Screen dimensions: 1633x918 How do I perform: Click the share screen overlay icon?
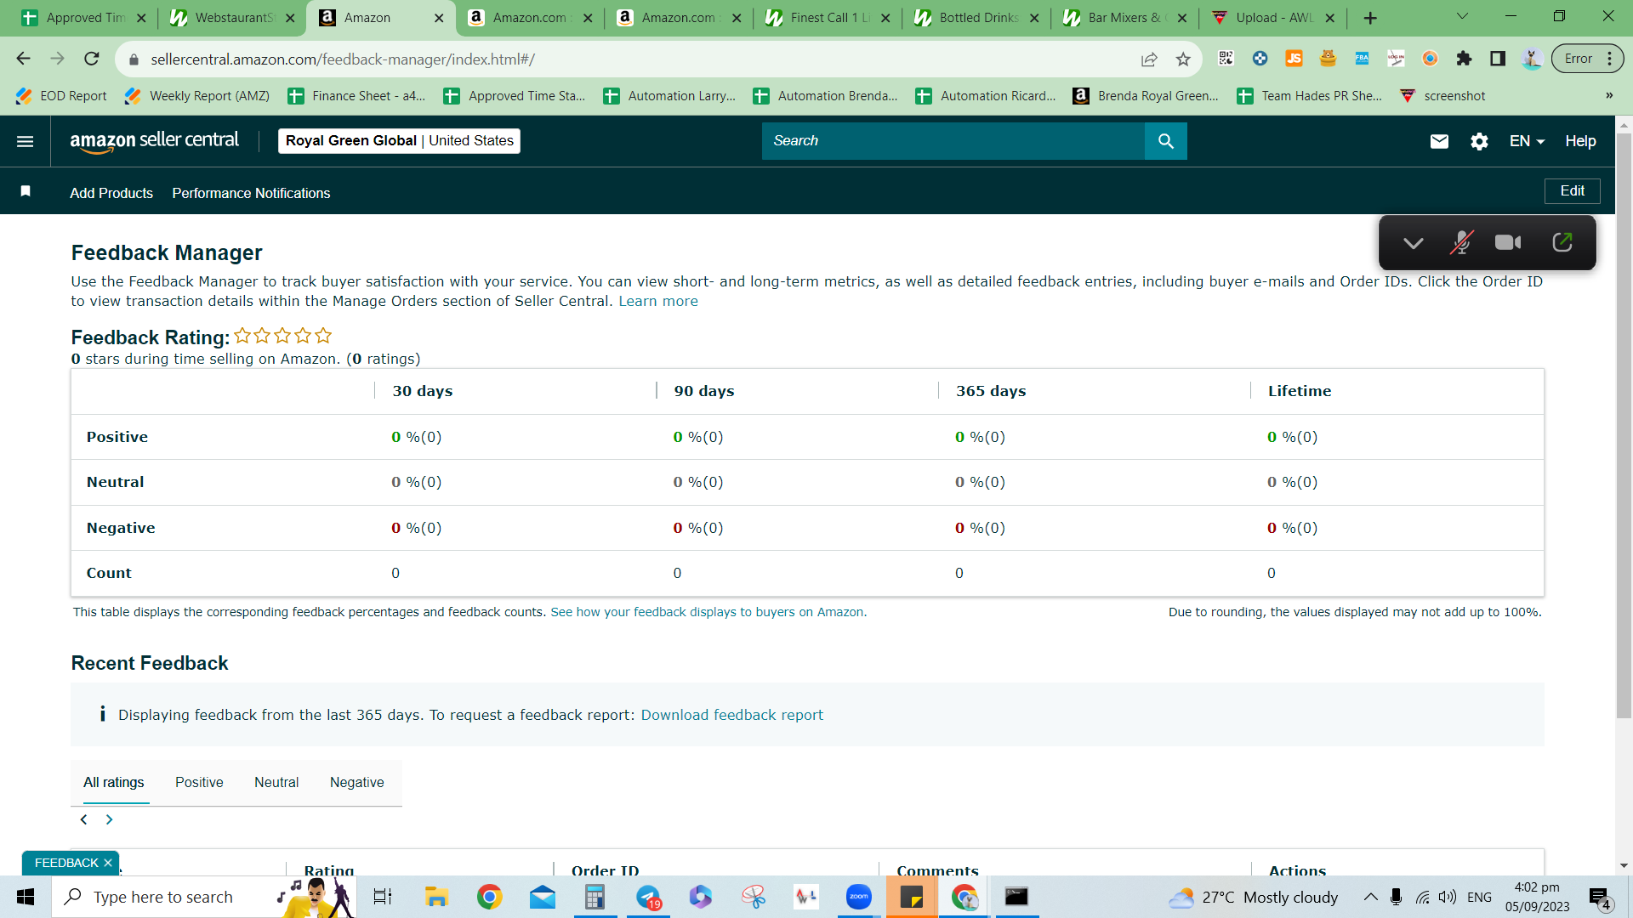(x=1562, y=242)
